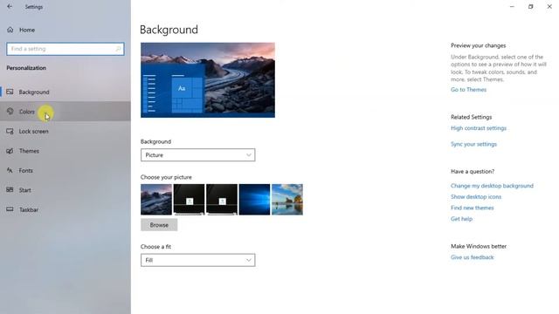Click the Go to Themes link

tap(468, 89)
